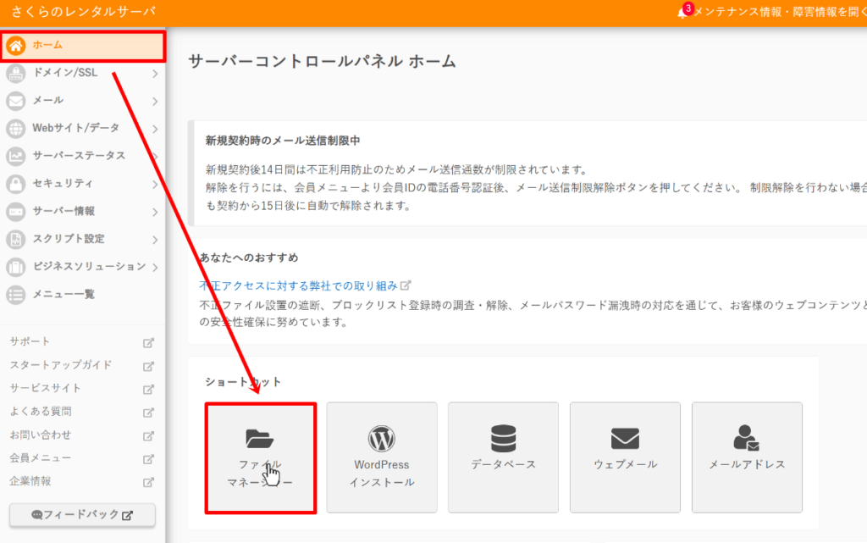Click the security padlock sidebar icon
This screenshot has width=867, height=543.
(16, 184)
